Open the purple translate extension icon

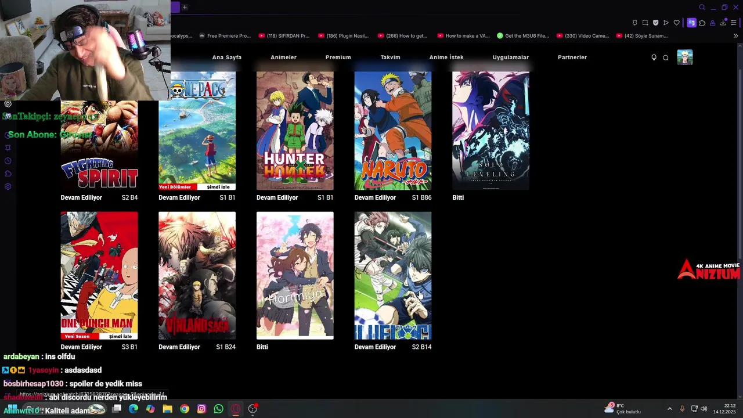[691, 23]
